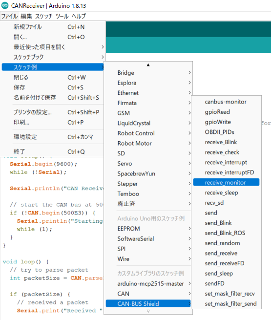The image size is (271, 320).
Task: Open gpioRead example
Action: tap(227, 112)
